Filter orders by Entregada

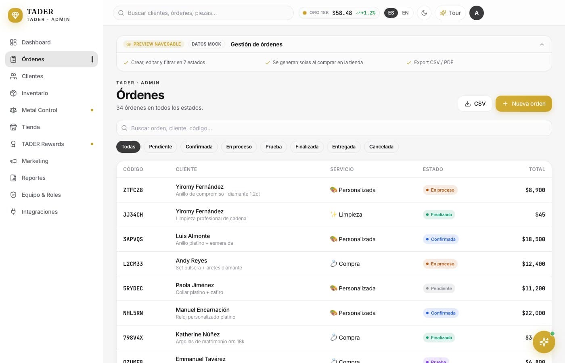[344, 147]
